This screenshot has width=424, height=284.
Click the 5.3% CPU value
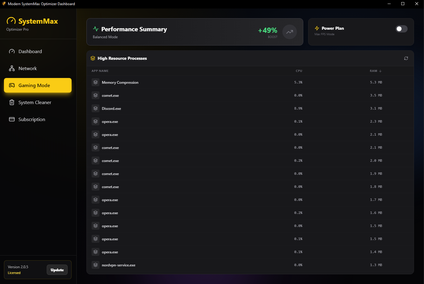(298, 82)
